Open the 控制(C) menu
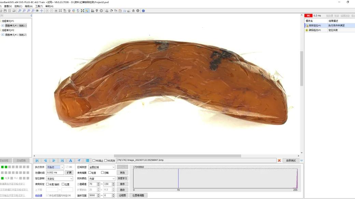The width and height of the screenshot is (355, 199). coord(18,6)
